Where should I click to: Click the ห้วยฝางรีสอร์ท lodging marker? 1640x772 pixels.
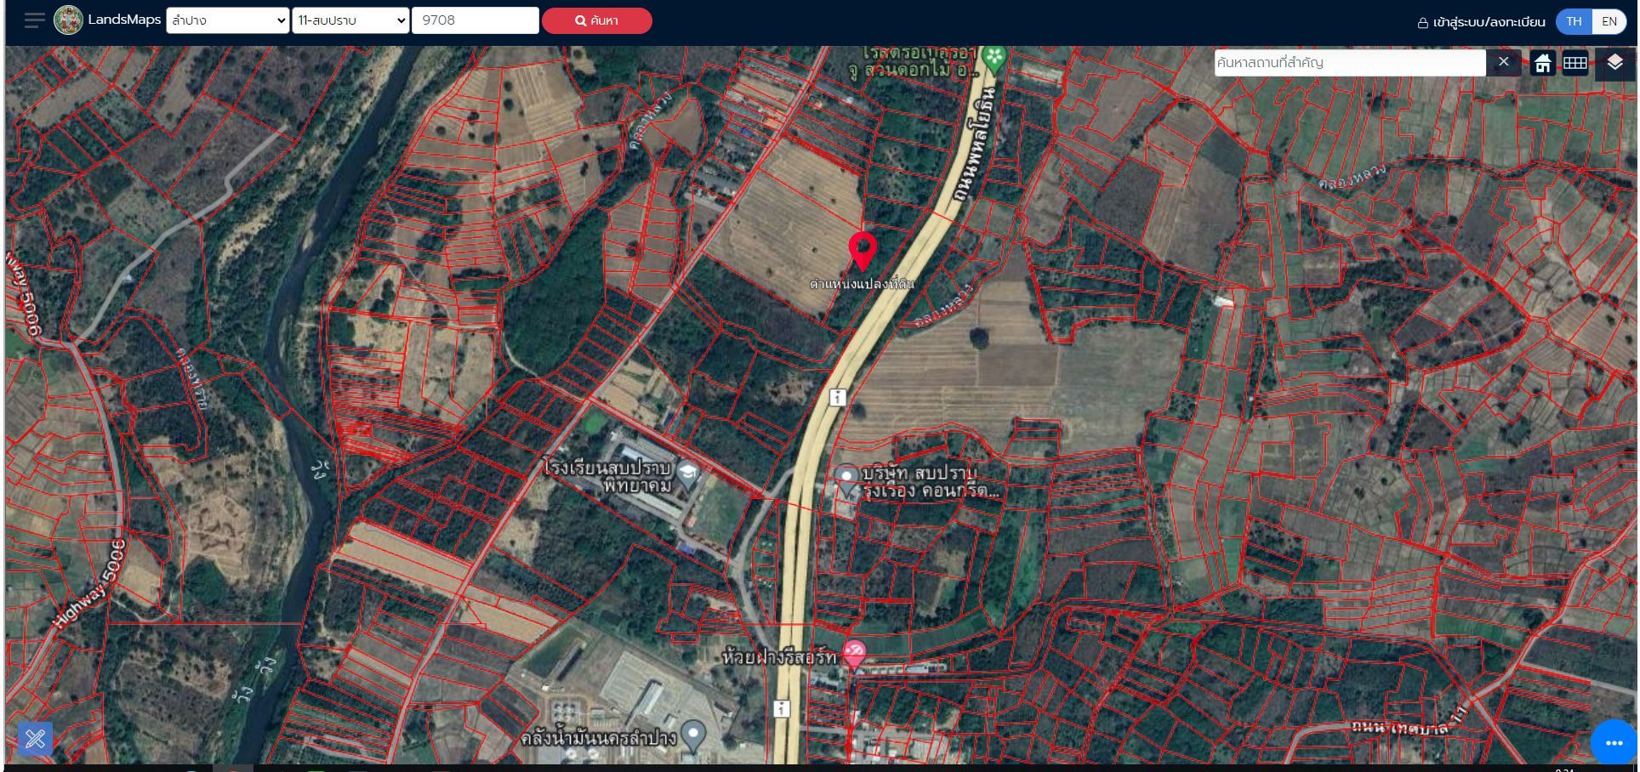854,654
